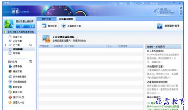Expand the 已下载 tree arrow

tap(6, 45)
